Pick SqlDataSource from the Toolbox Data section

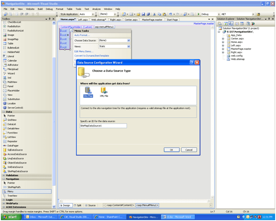(15, 150)
